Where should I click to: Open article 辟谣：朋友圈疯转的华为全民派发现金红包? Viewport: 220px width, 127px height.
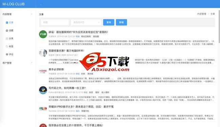click(x=78, y=32)
